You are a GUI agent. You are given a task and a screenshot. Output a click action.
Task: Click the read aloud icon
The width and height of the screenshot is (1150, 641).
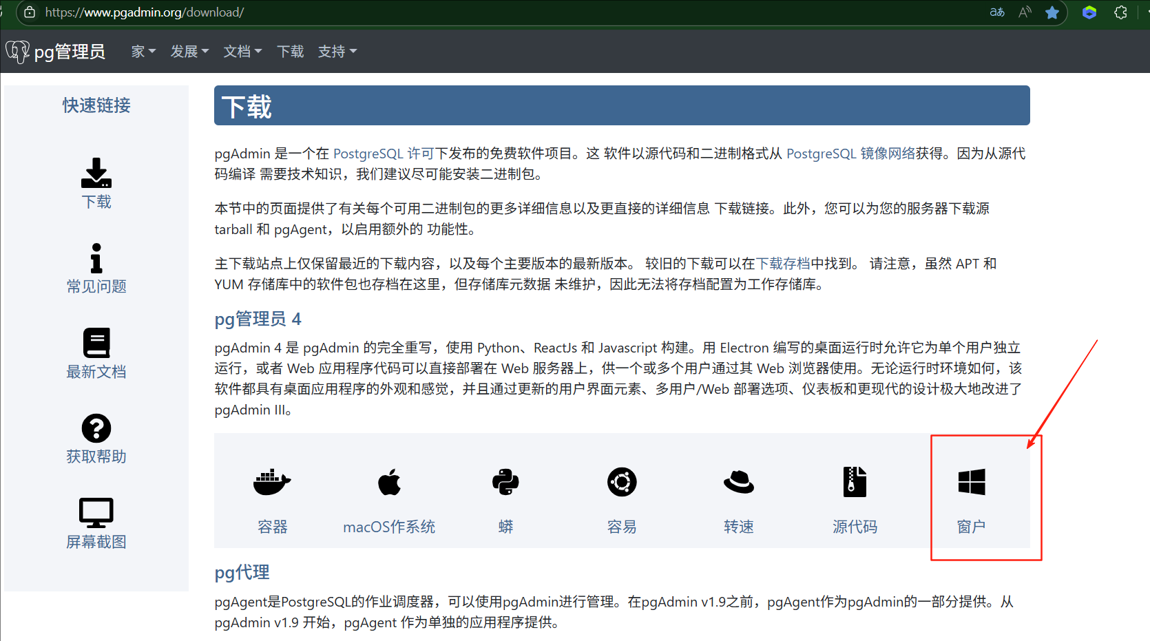[x=1025, y=12]
